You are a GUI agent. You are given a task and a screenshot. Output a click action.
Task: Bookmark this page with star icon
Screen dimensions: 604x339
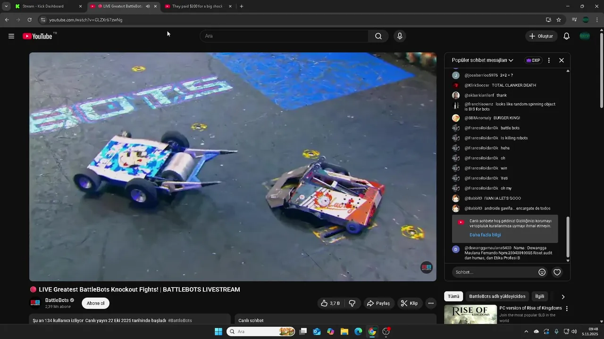[x=559, y=20]
